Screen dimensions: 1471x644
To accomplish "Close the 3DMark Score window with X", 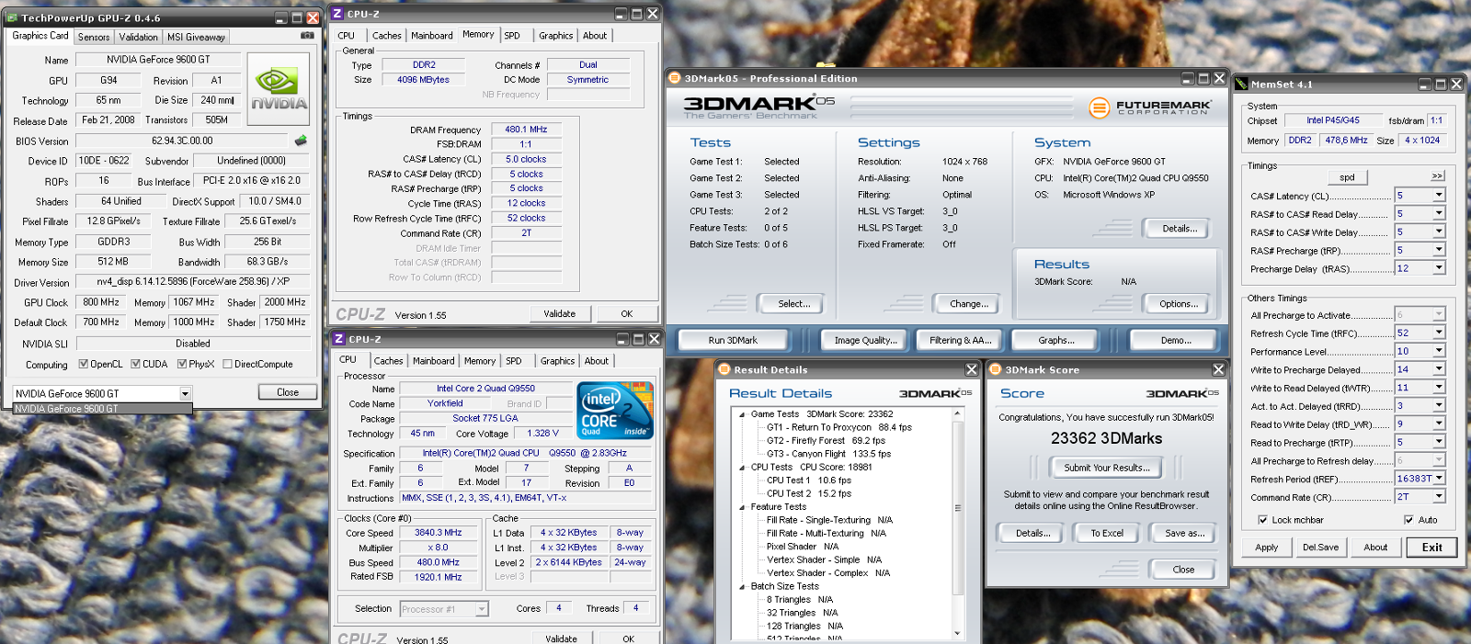I will coord(1218,369).
